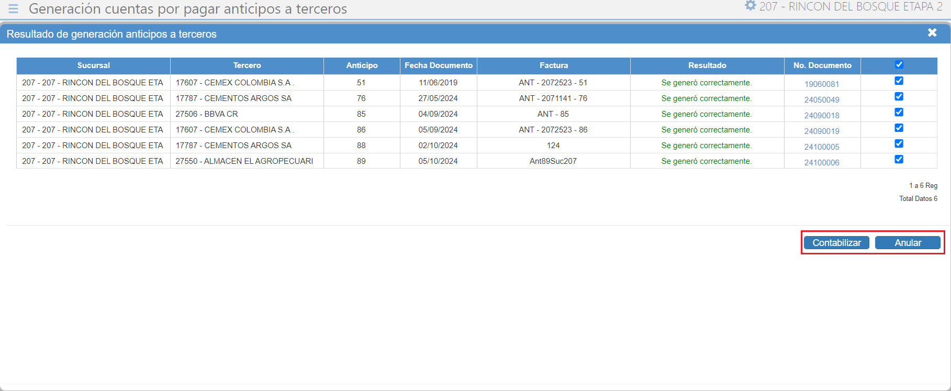Click date cell 05/09/2024
Screen dimensions: 951x391
coord(438,130)
